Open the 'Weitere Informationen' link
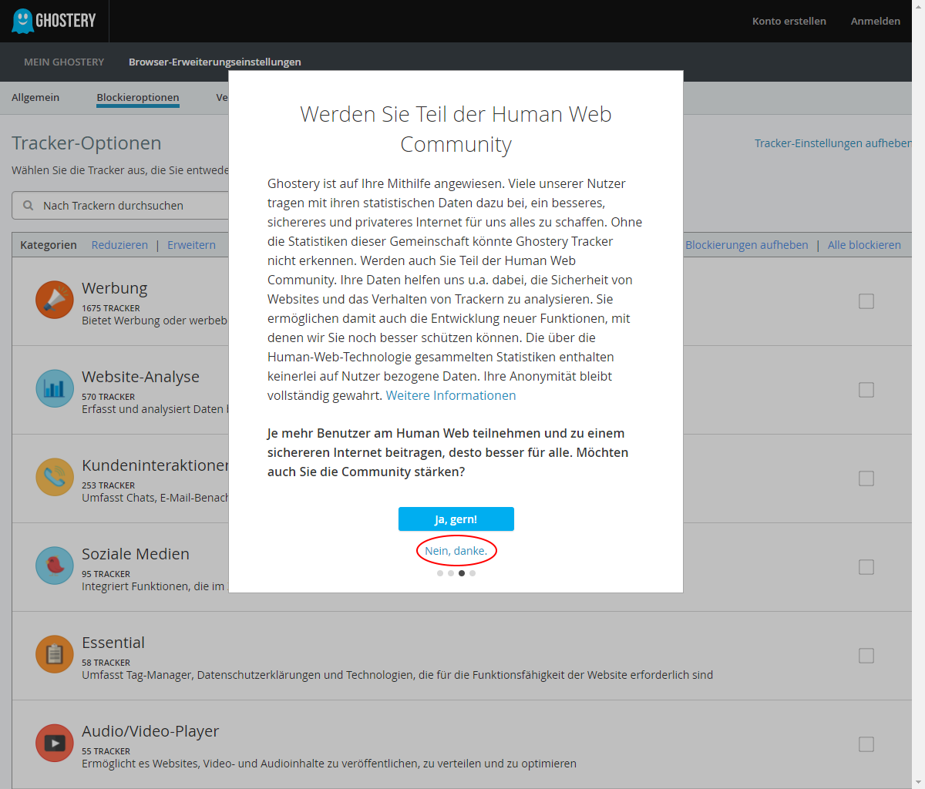The width and height of the screenshot is (925, 789). (x=451, y=395)
